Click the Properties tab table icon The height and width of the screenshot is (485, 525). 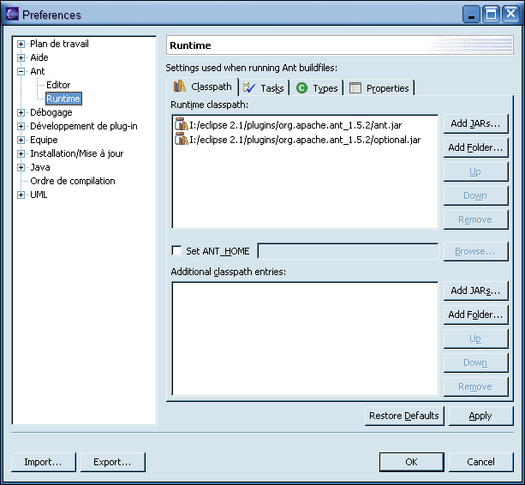click(355, 88)
